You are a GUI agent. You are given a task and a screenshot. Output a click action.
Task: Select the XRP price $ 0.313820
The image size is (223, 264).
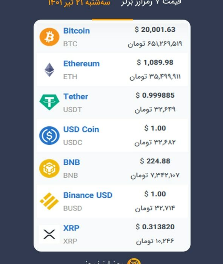click(x=155, y=227)
